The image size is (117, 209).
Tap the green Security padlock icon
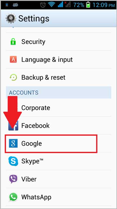[x=13, y=42]
